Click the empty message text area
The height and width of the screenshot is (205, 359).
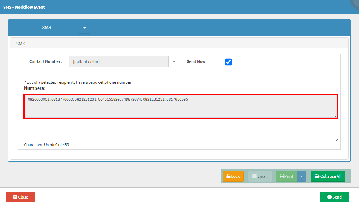[181, 130]
